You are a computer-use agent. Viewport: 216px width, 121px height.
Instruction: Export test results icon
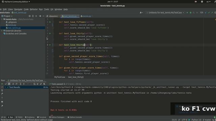[x=41, y=84]
